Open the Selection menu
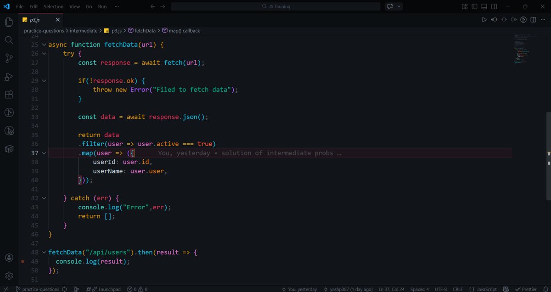Image resolution: width=551 pixels, height=292 pixels. coord(54,6)
